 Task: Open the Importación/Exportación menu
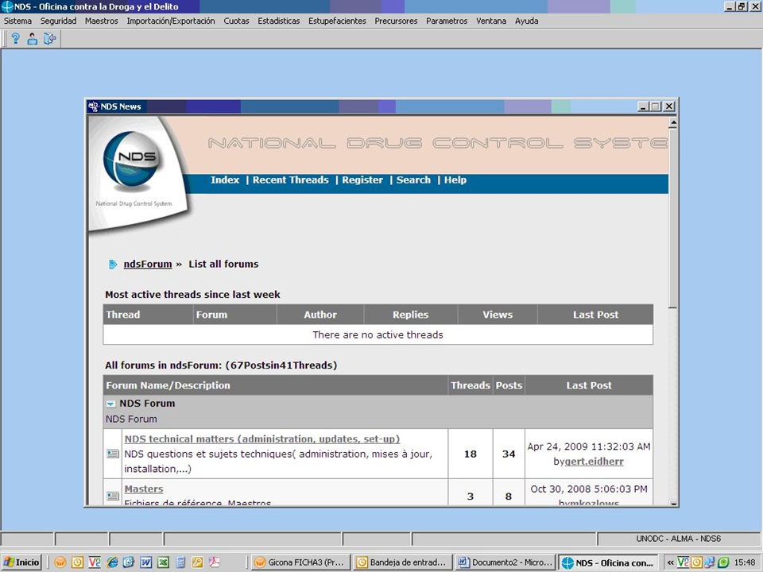click(171, 21)
